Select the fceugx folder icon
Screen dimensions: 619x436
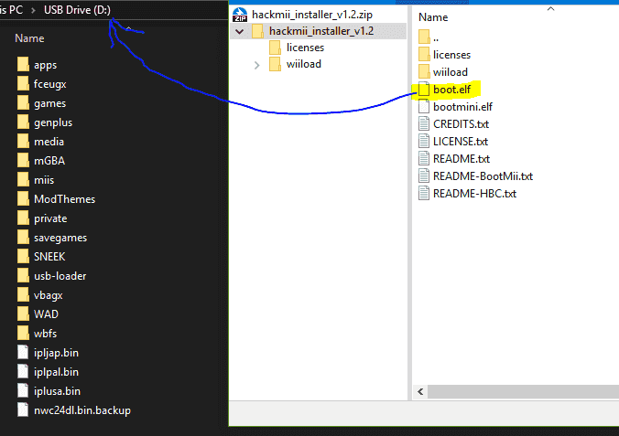coord(23,83)
